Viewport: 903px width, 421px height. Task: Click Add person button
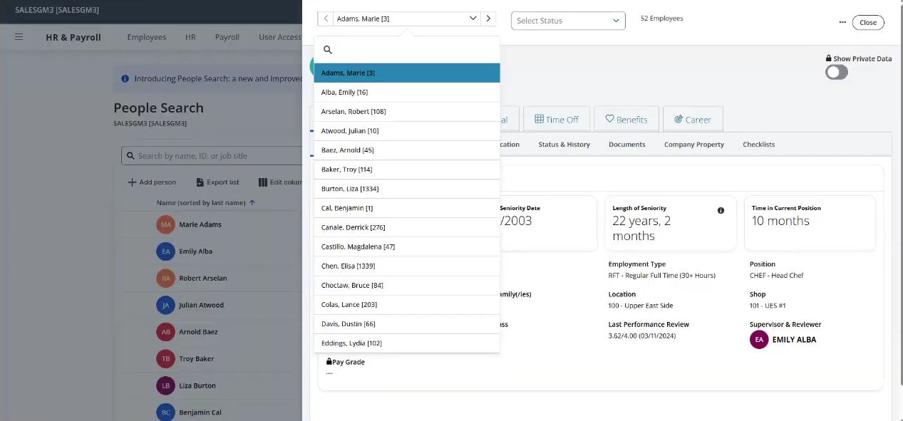click(x=152, y=182)
